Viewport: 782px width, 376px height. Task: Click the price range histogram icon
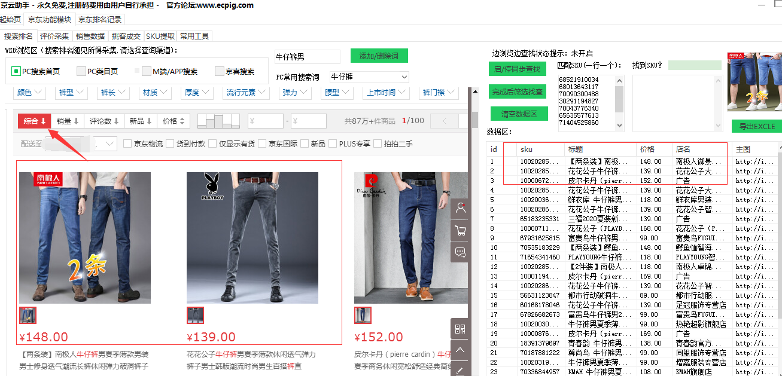point(218,121)
